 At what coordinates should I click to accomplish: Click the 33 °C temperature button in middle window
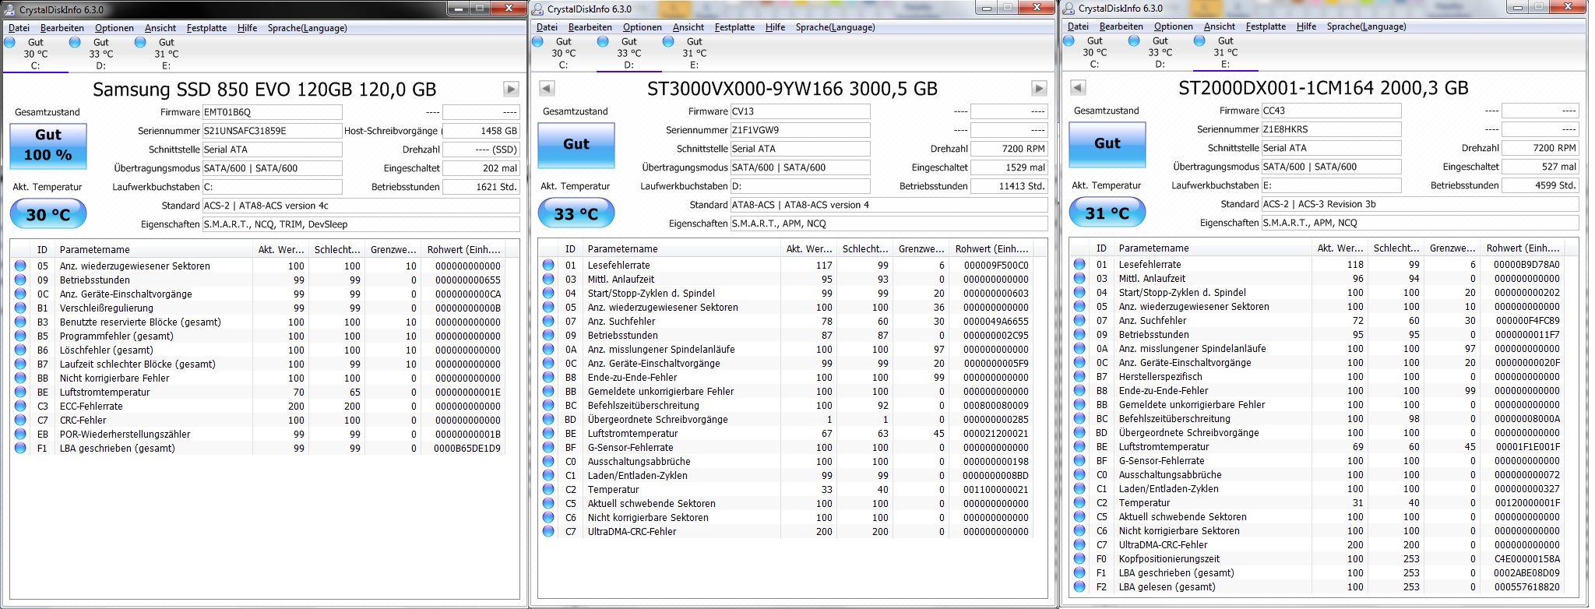(576, 213)
